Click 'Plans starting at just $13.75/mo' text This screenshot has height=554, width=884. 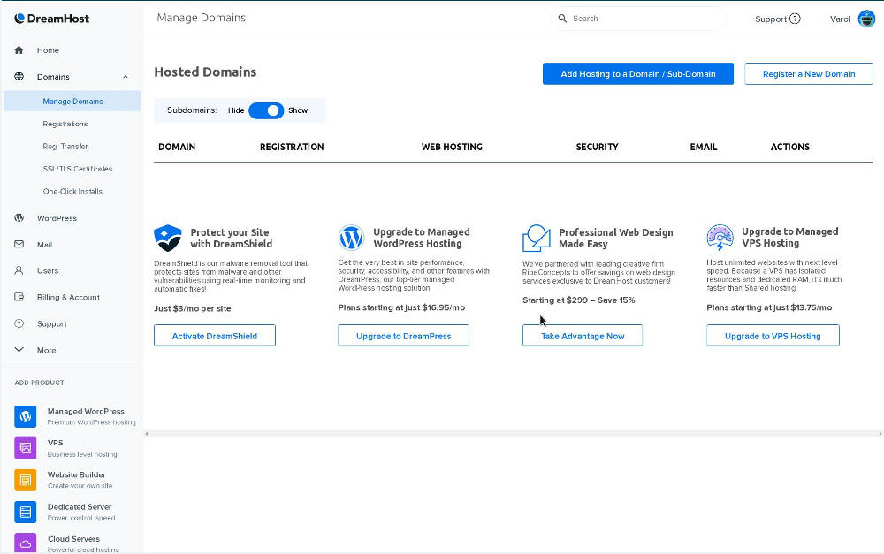click(x=769, y=307)
